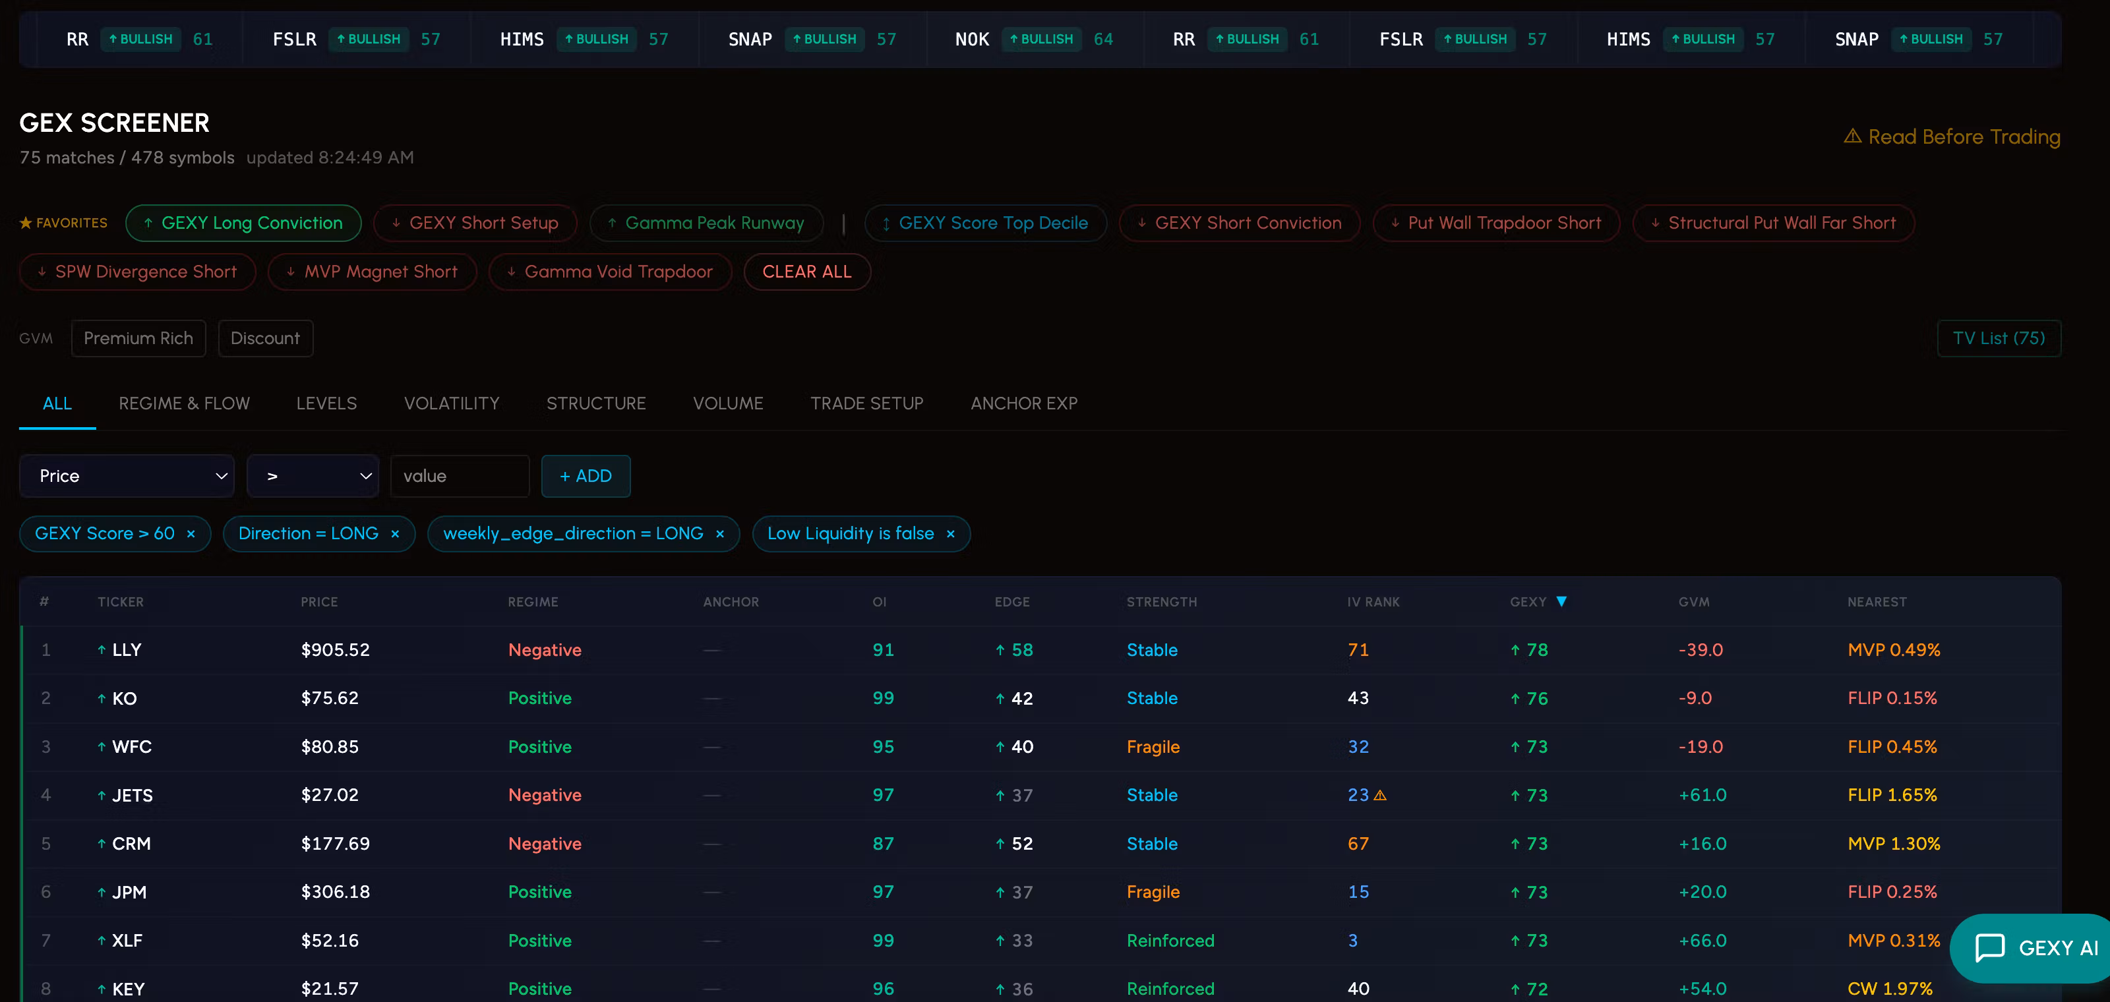Switch to the VOLATILITY tab
Screen dimensions: 2110x1002
pyautogui.click(x=451, y=403)
